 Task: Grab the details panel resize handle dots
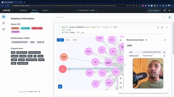125,65
